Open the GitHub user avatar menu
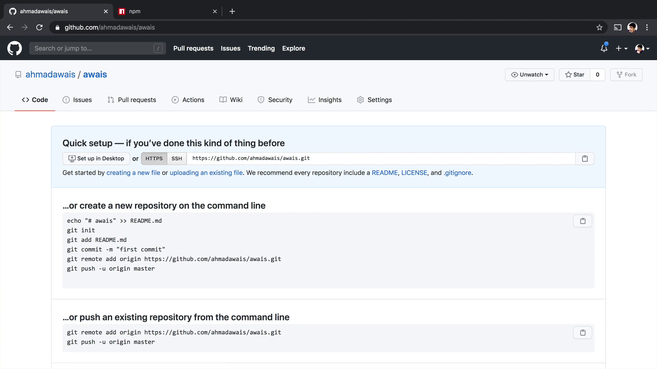The width and height of the screenshot is (657, 369). point(642,49)
